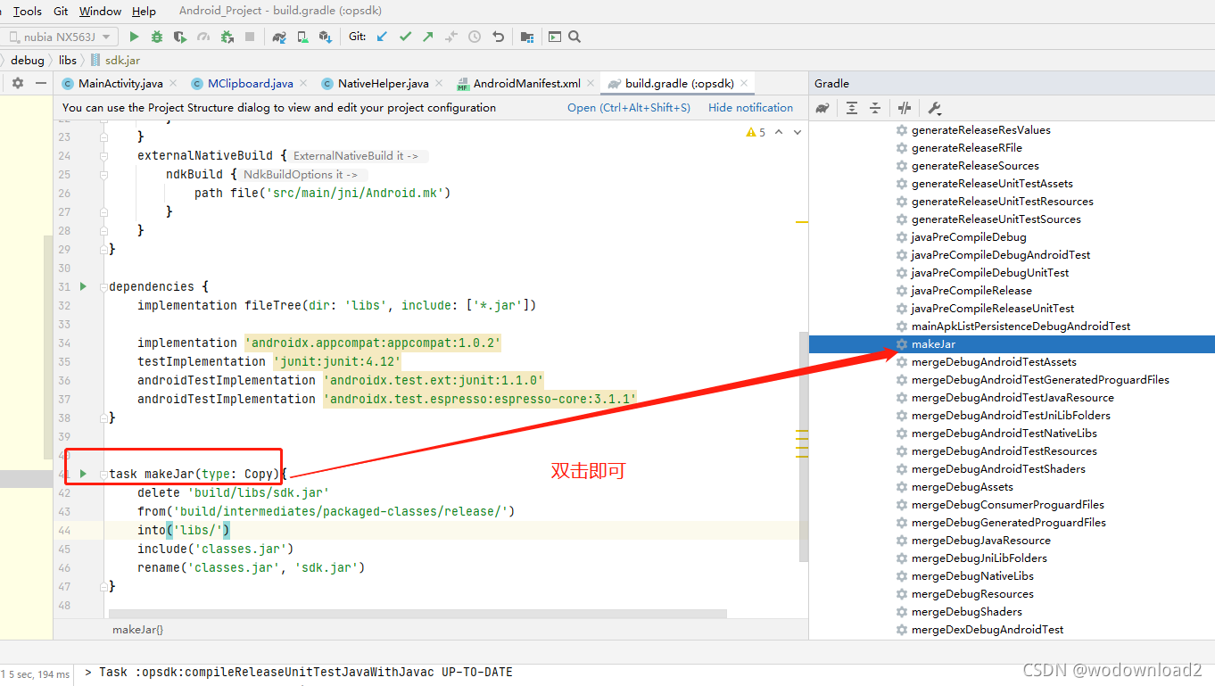
Task: Reload Gradle projects elephant icon
Action: (x=823, y=108)
